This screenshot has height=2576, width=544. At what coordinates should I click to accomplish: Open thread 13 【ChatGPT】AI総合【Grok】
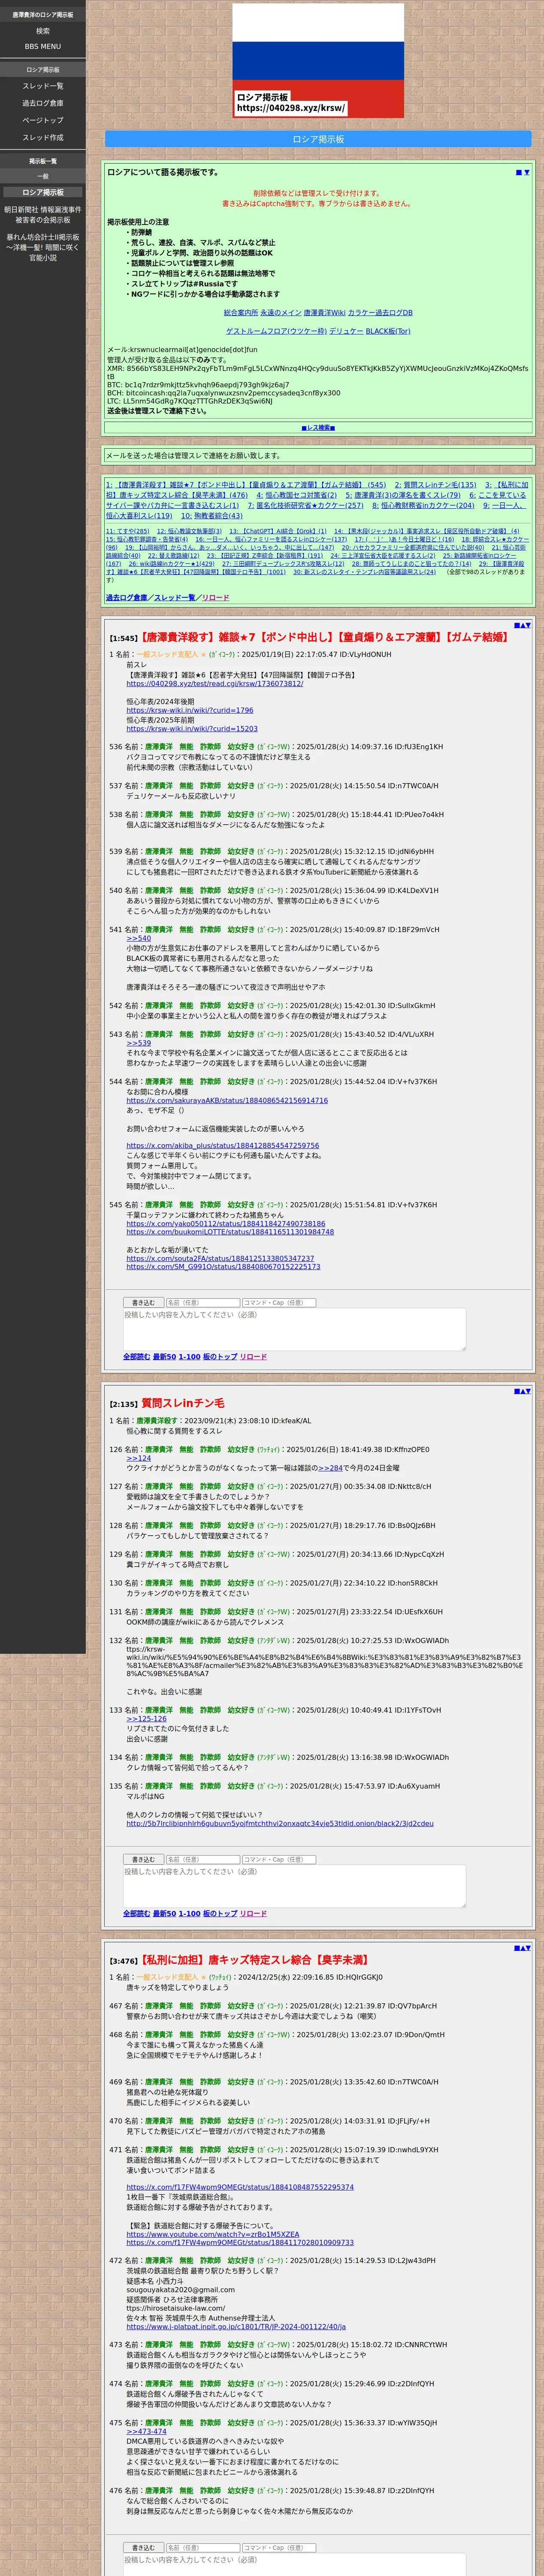(278, 531)
